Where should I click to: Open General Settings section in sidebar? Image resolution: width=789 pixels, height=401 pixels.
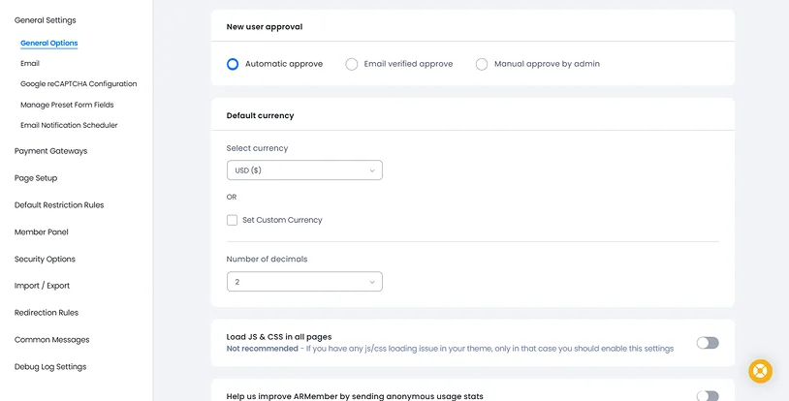point(46,20)
